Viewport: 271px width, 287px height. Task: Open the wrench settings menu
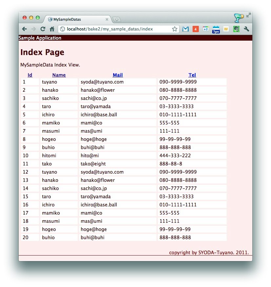246,29
